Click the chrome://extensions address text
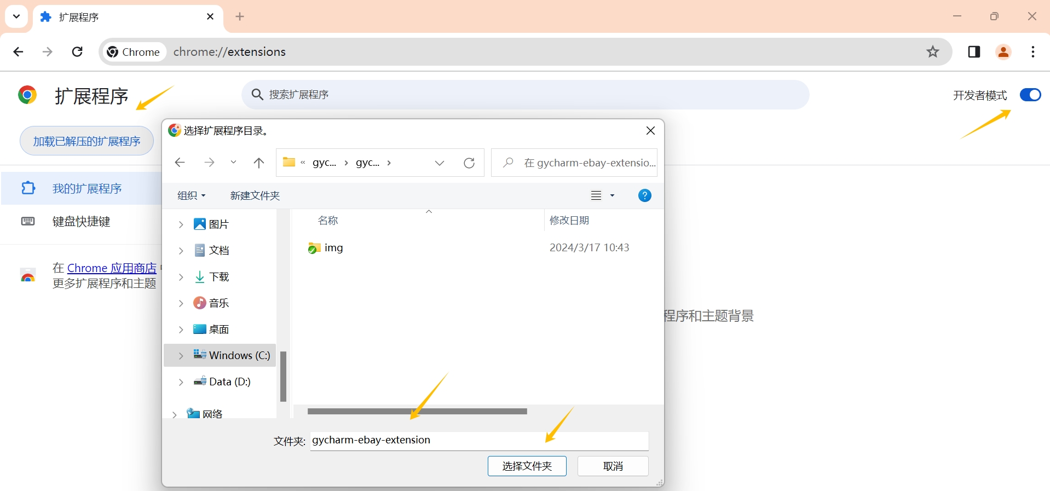 click(229, 52)
